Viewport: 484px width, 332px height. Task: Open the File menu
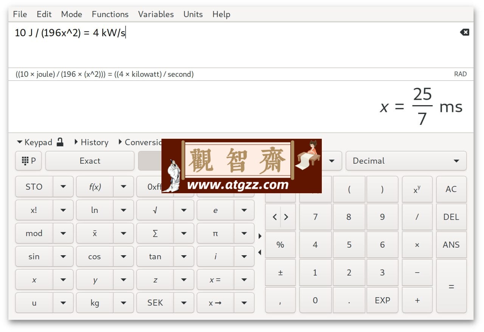tap(20, 14)
